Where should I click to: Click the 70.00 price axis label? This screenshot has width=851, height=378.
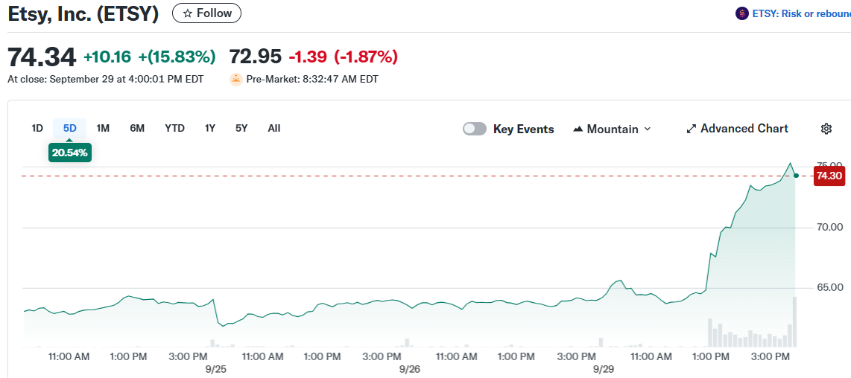pyautogui.click(x=830, y=227)
